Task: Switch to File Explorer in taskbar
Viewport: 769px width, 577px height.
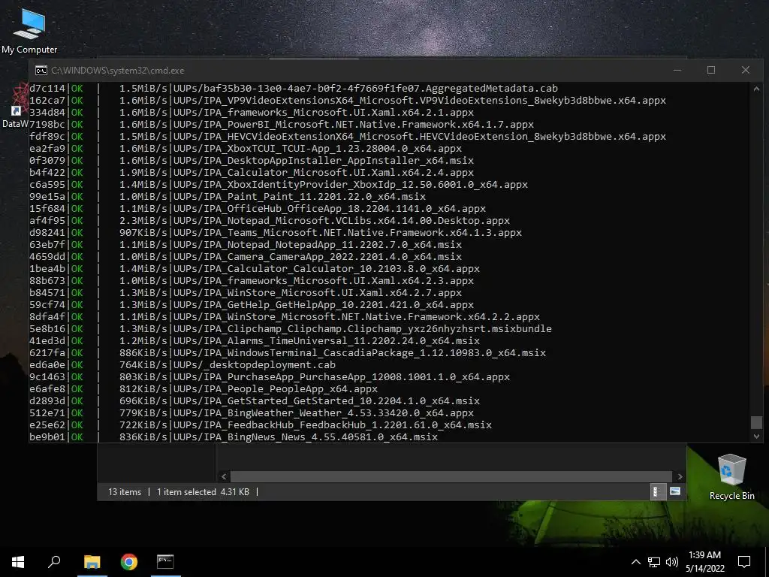Action: 92,562
